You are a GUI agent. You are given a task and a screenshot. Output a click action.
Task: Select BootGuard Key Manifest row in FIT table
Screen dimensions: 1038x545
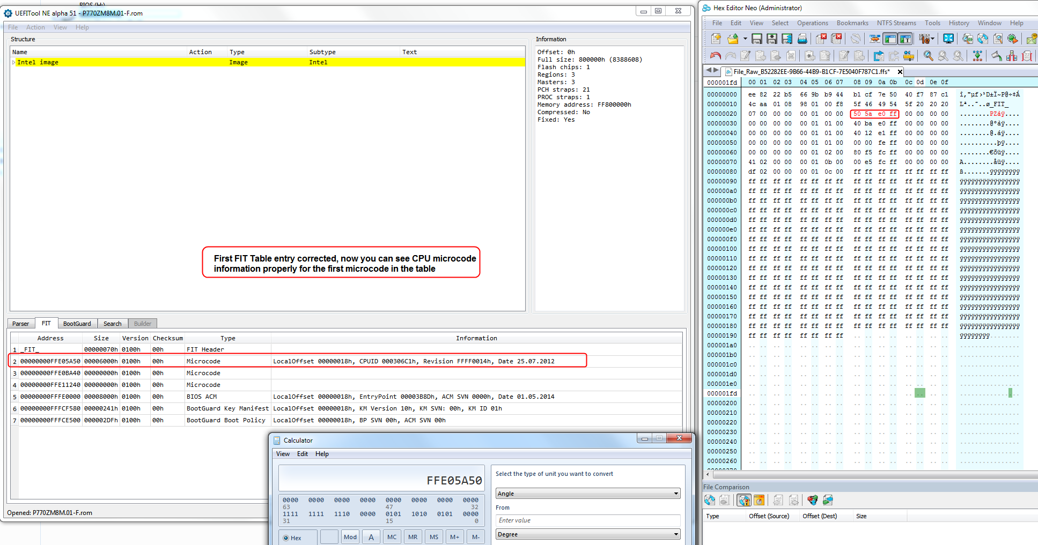click(346, 408)
